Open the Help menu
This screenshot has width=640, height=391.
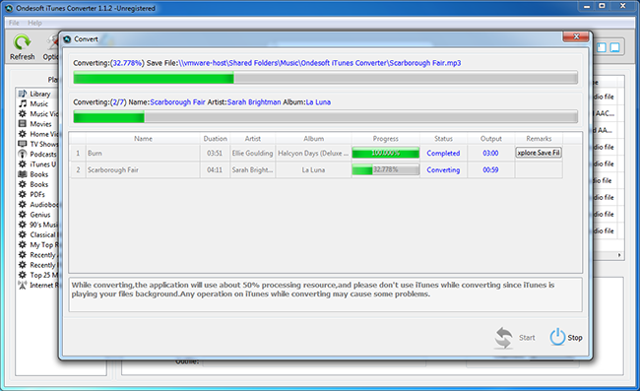(34, 23)
